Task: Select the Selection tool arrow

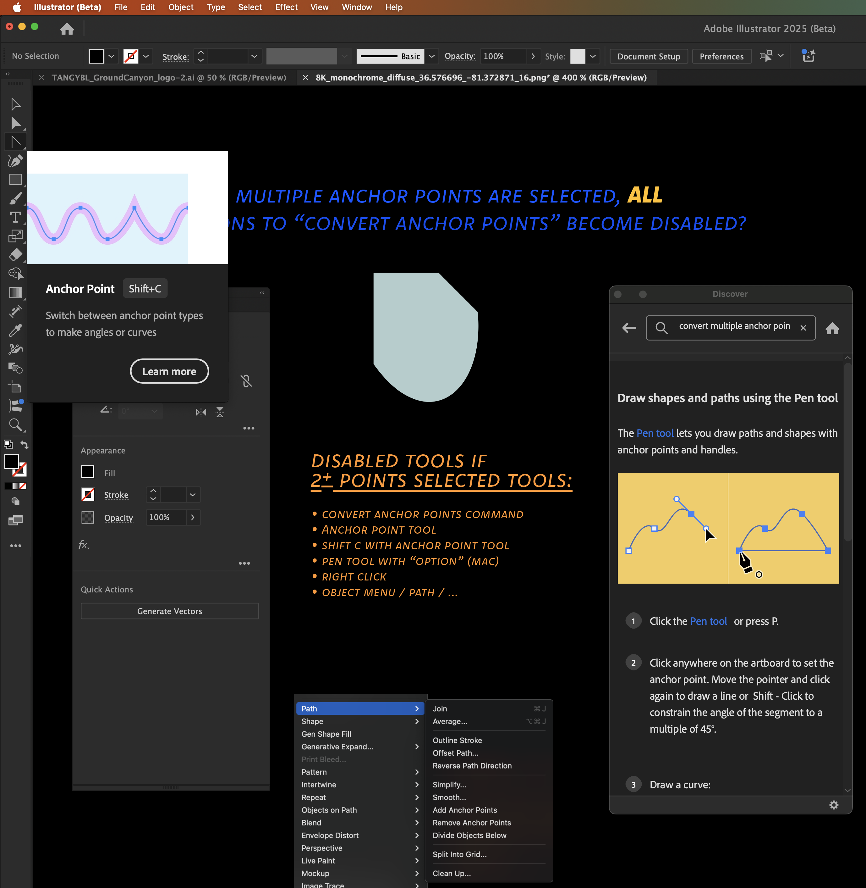Action: [15, 105]
